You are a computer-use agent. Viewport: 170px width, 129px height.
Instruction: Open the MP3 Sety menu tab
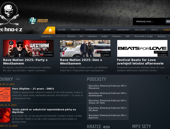[107, 30]
